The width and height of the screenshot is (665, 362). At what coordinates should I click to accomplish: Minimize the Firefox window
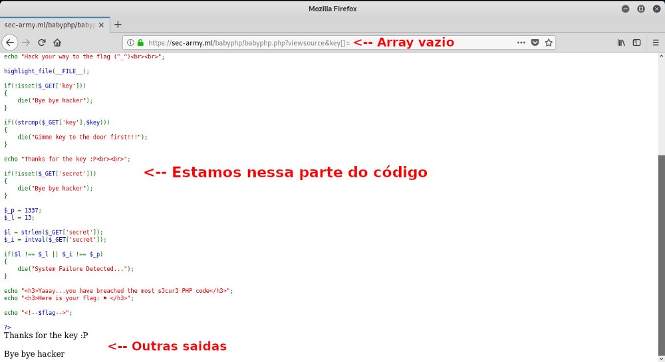(626, 9)
